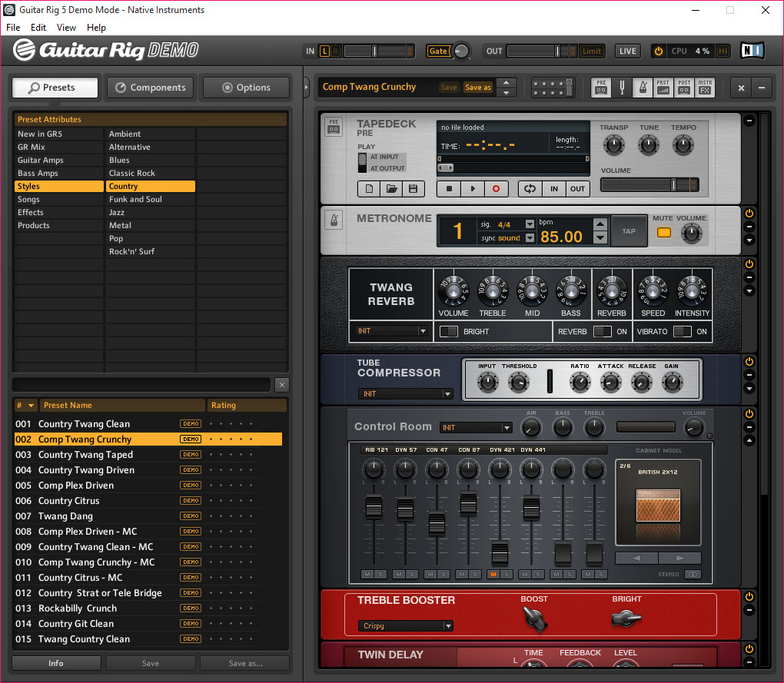The width and height of the screenshot is (784, 683).
Task: Toggle the Metronome MUTE button
Action: [664, 232]
